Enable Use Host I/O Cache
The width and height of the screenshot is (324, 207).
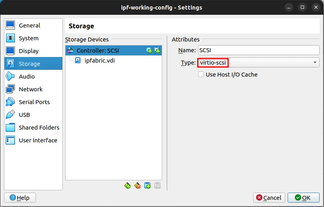(x=201, y=75)
